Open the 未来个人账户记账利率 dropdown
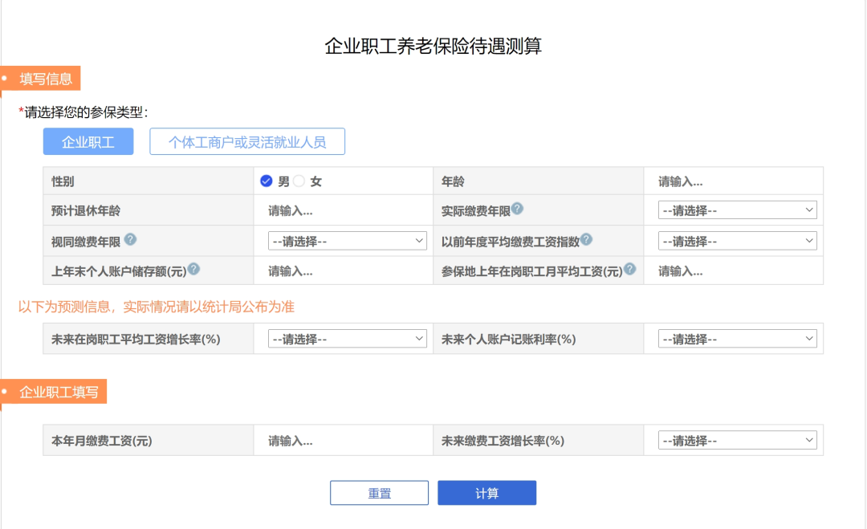Image resolution: width=867 pixels, height=529 pixels. point(737,339)
